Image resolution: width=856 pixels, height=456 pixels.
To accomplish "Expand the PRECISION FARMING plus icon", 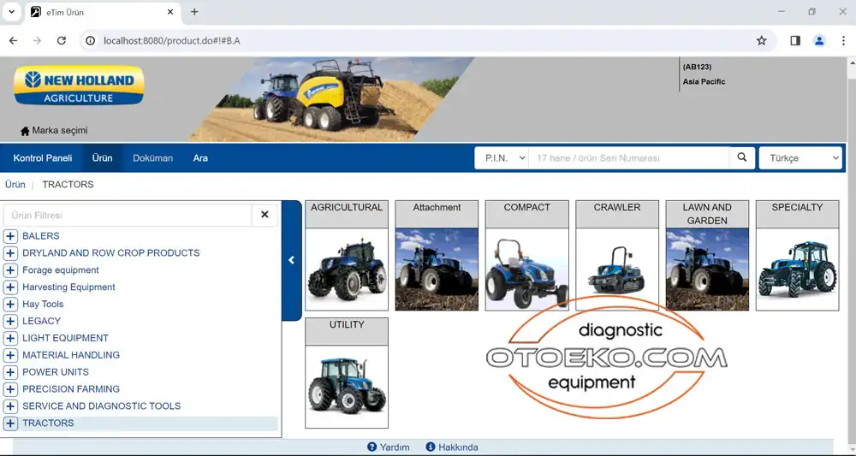I will pyautogui.click(x=10, y=389).
